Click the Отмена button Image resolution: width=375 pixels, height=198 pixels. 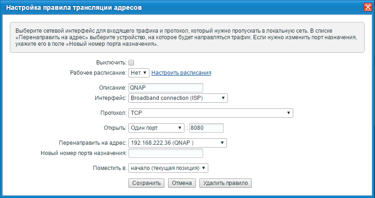tap(182, 183)
